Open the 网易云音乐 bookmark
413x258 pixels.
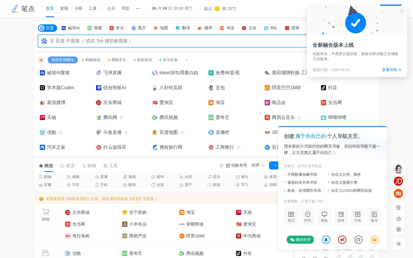(280, 118)
